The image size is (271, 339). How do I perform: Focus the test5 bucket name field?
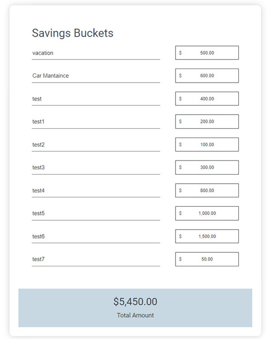click(x=96, y=214)
